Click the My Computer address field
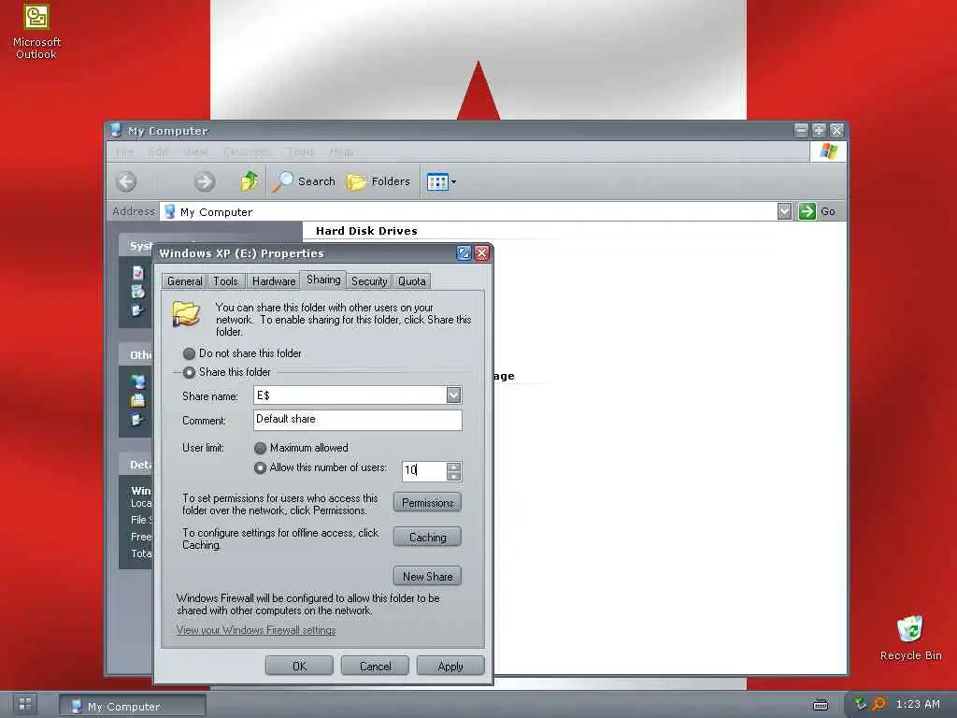Screen dimensions: 957x718 [469, 212]
